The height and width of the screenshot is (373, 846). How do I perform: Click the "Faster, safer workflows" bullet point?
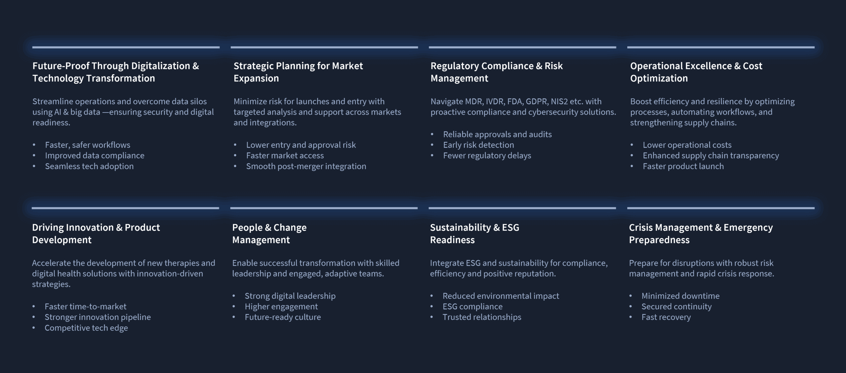[x=88, y=145]
